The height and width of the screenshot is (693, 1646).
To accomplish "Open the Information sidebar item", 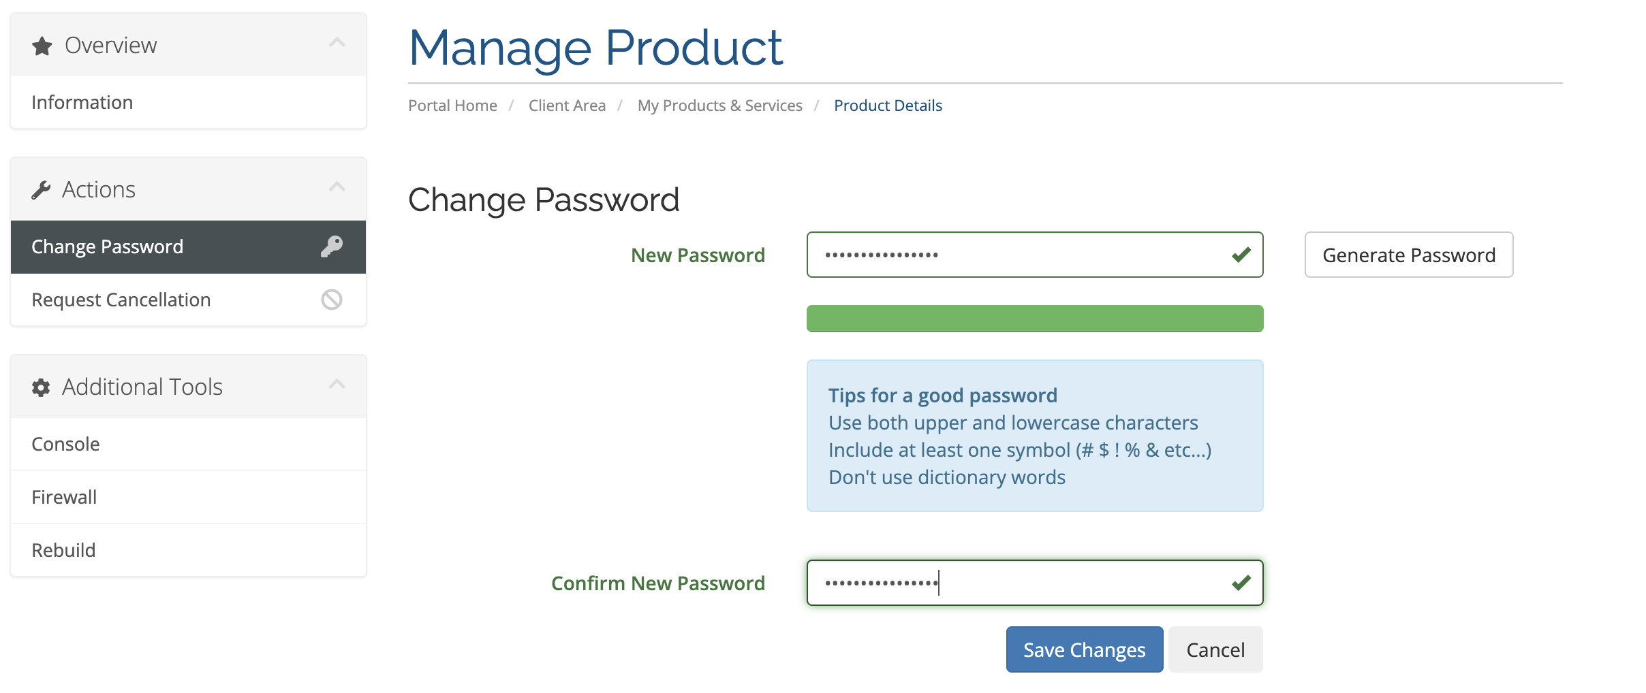I will click(x=82, y=103).
